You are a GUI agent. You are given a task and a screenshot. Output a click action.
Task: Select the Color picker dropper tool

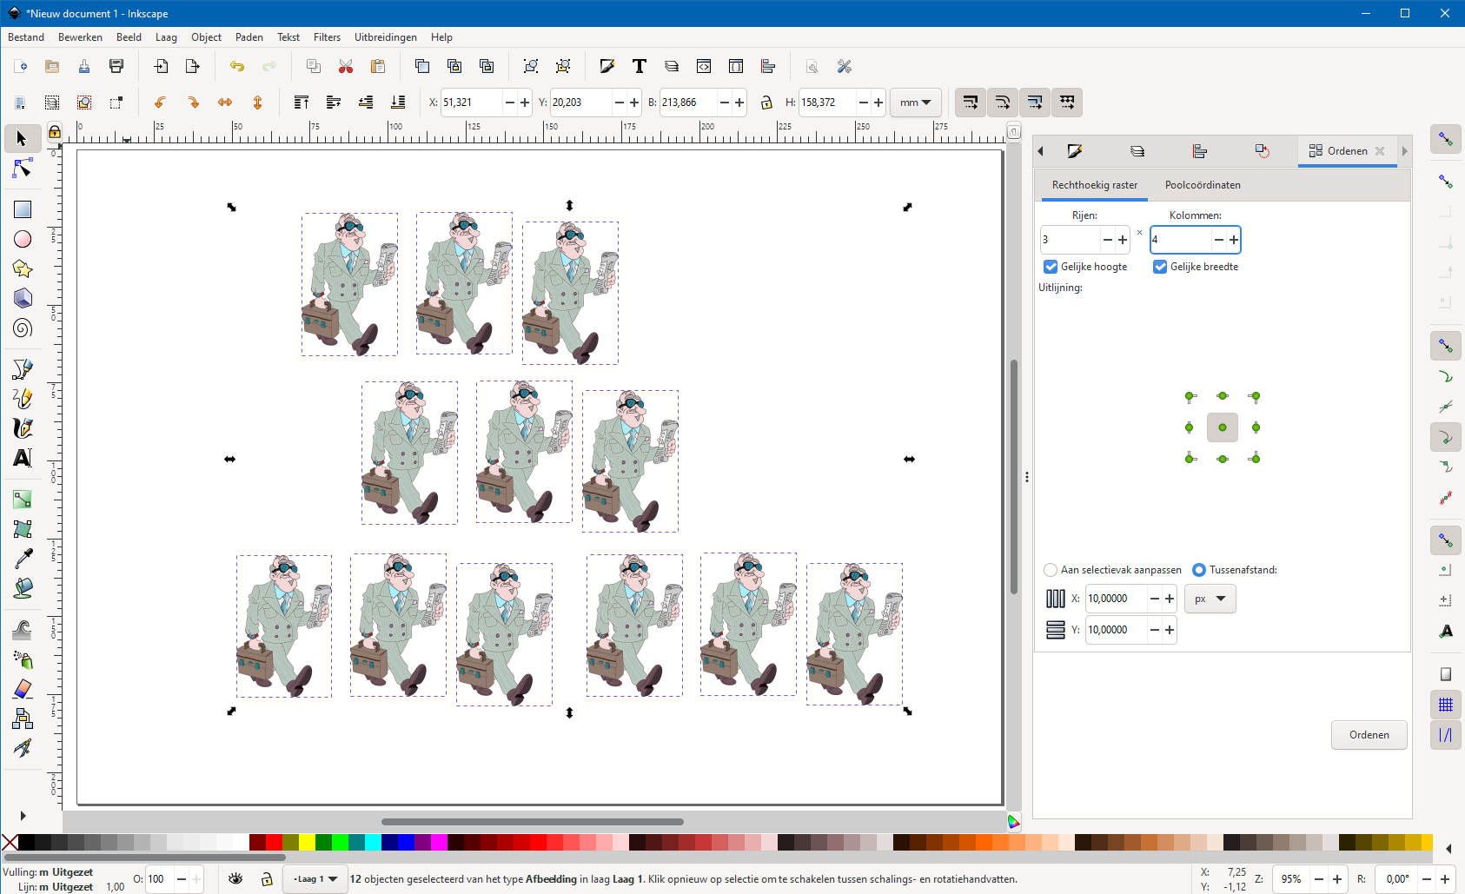tap(23, 558)
